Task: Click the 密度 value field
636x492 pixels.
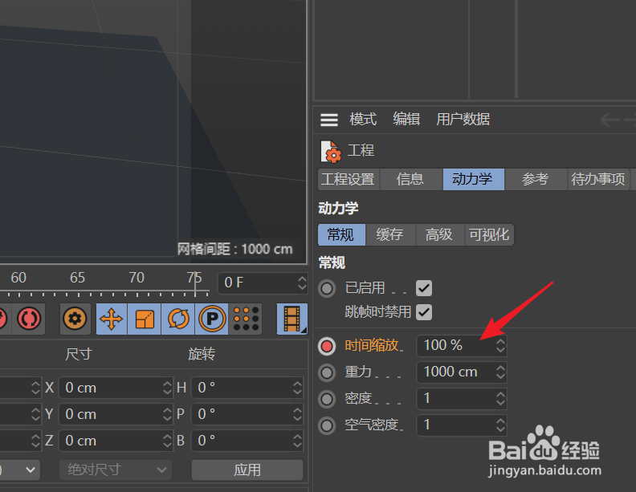Action: [x=462, y=399]
